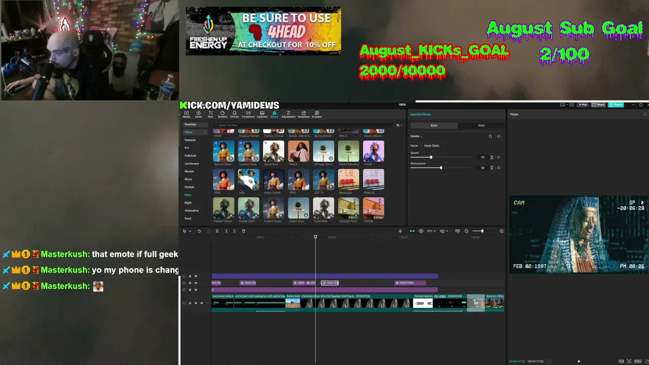The image size is (649, 365).
Task: Click the Share button
Action: point(599,105)
